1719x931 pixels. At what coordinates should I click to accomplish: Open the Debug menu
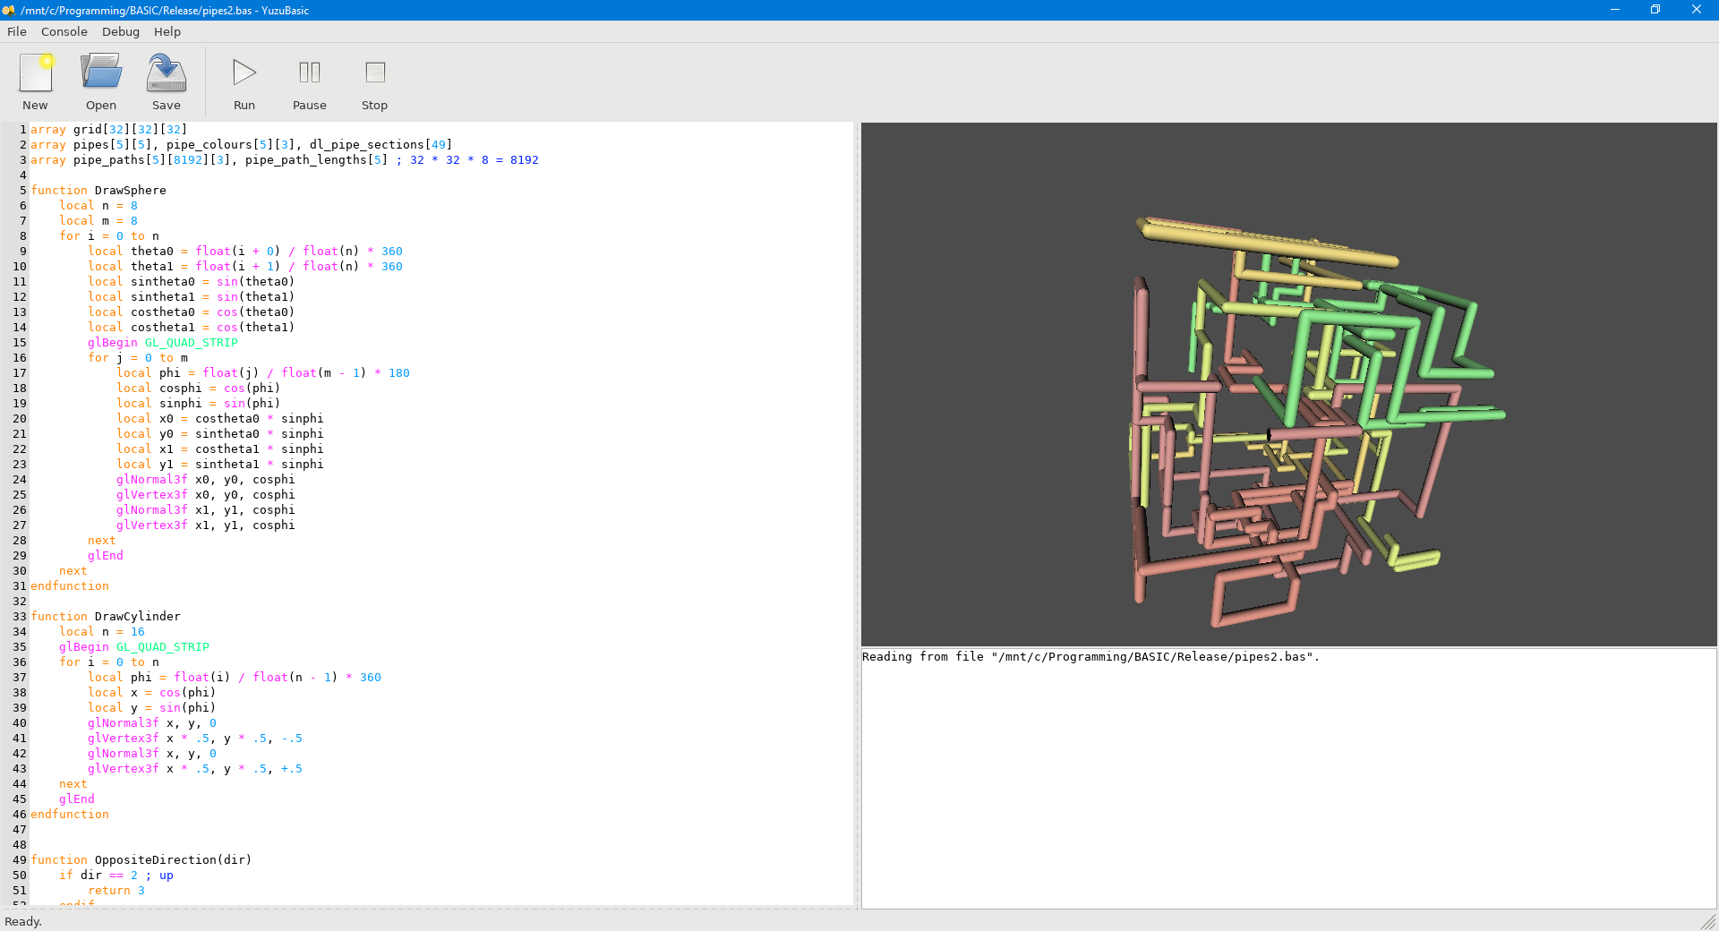click(121, 31)
